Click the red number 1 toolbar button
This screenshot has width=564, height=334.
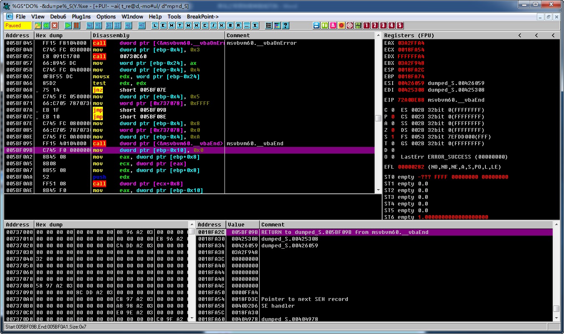[x=366, y=26]
